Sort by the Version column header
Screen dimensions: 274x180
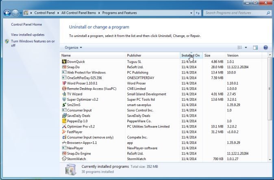coord(244,55)
